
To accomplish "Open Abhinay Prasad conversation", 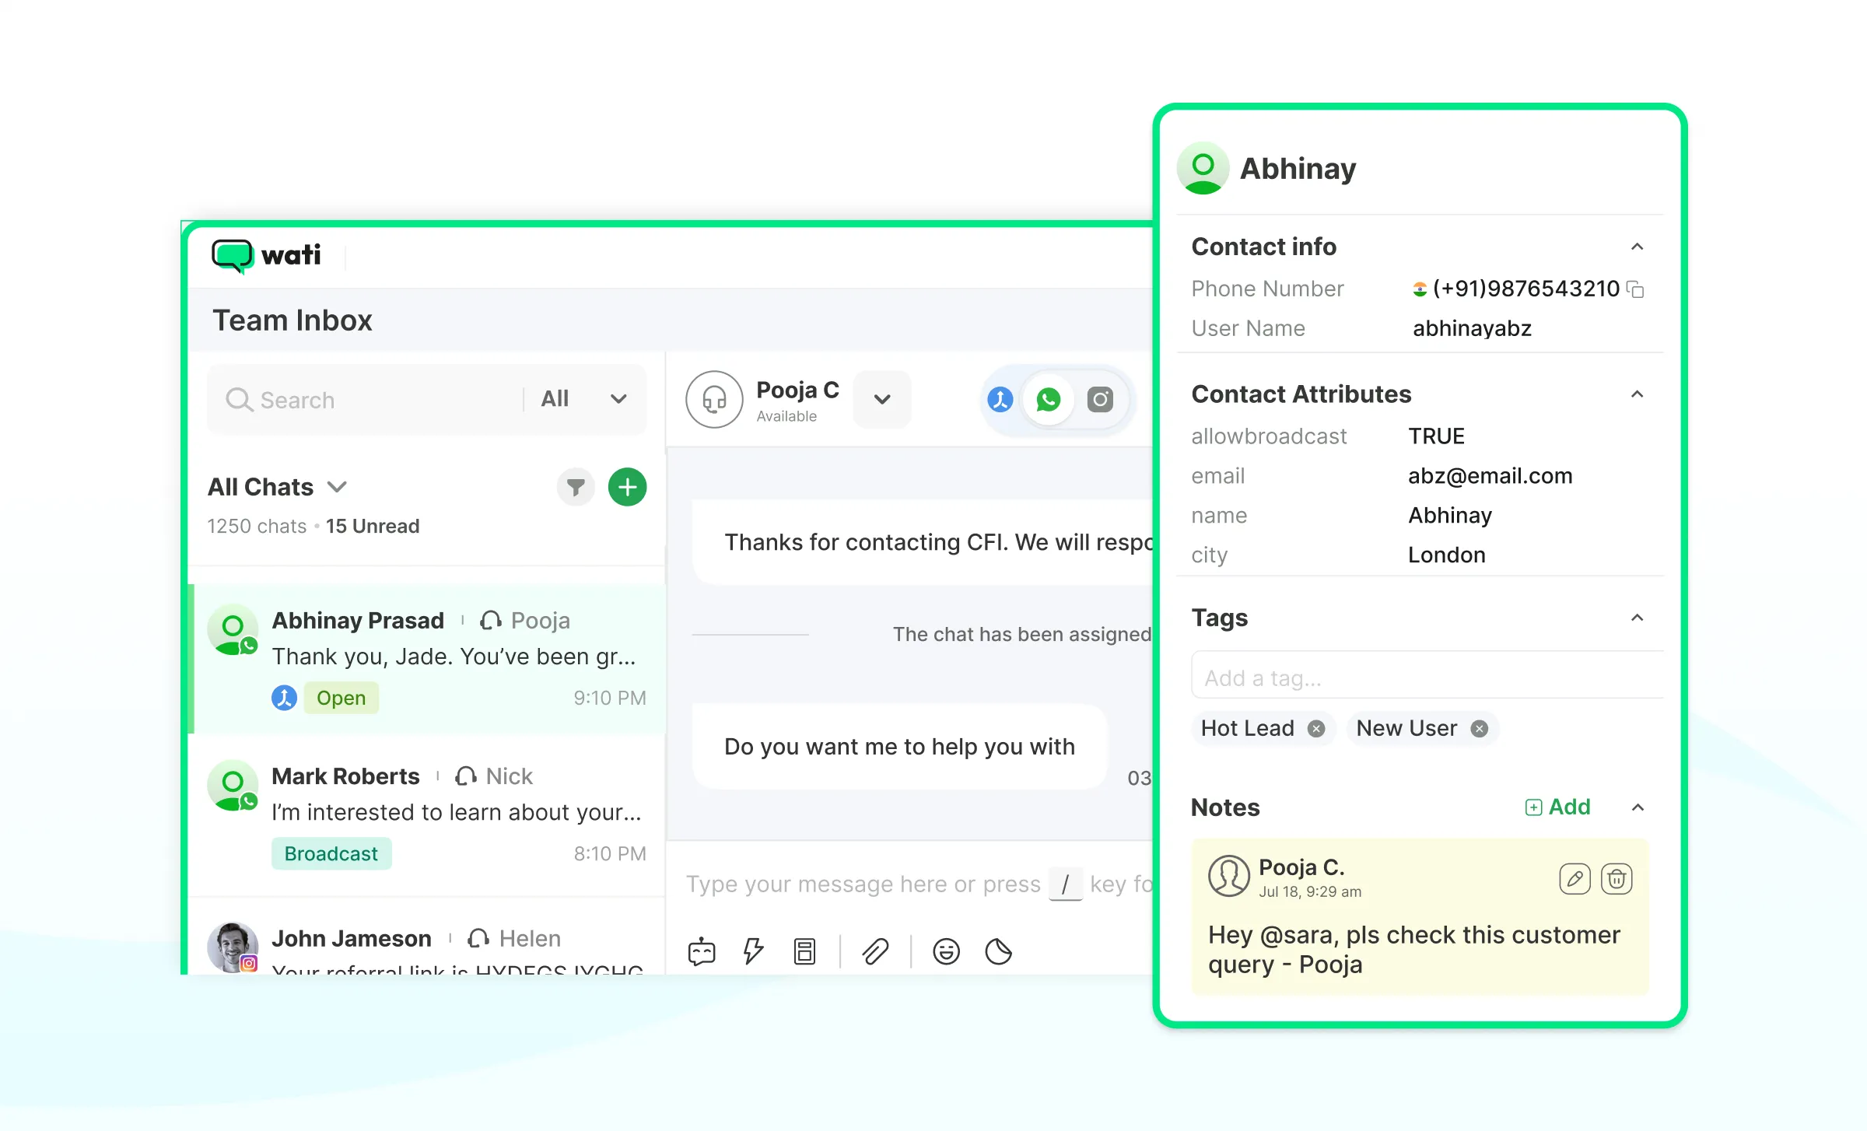I will point(427,658).
